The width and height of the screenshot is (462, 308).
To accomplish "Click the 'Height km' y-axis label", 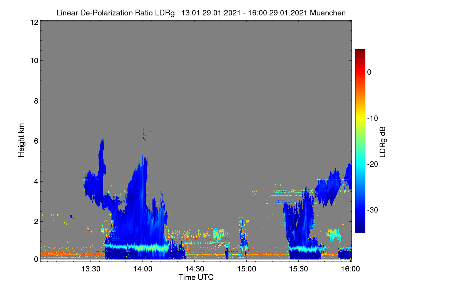I will (21, 141).
